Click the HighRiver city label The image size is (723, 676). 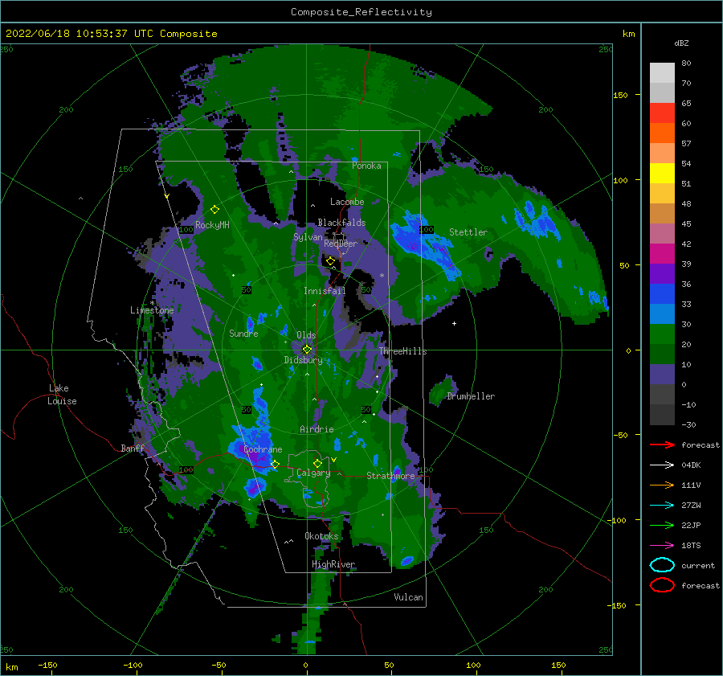(x=333, y=564)
